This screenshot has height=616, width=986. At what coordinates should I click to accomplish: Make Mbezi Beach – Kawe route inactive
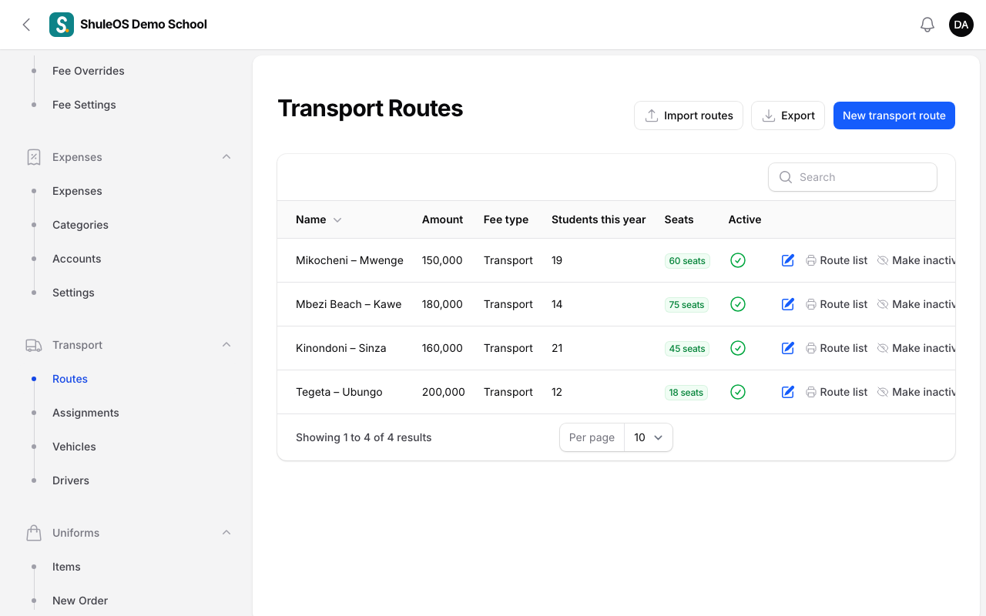click(x=916, y=304)
